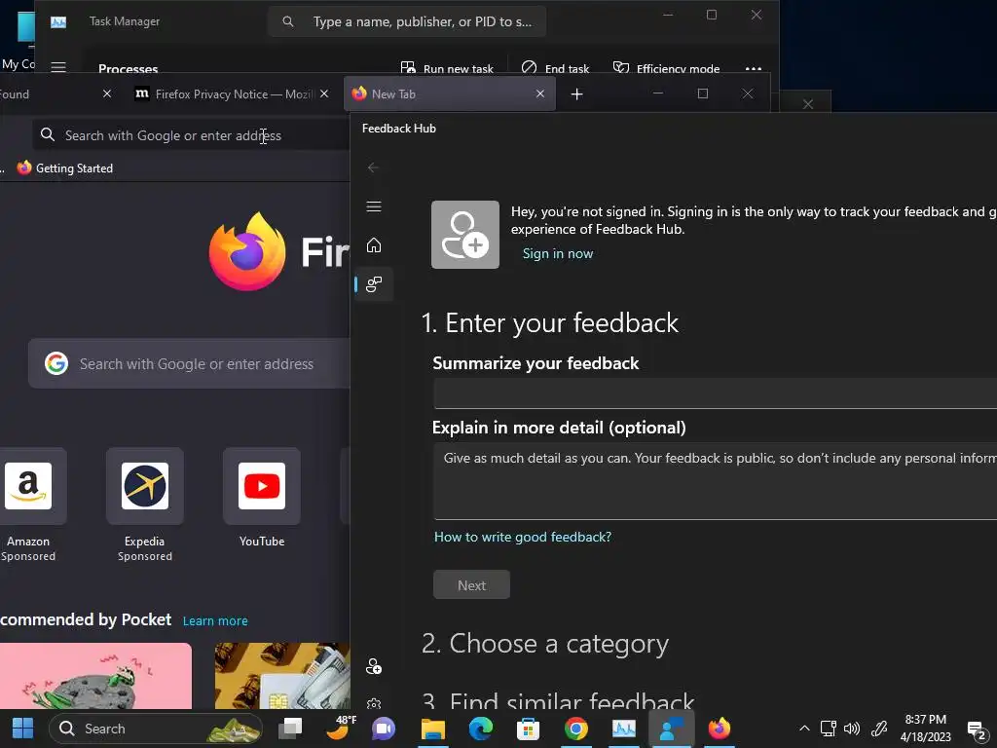
Task: Close the partially hidden Firefox tab ending in 'ound'
Action: pyautogui.click(x=107, y=94)
